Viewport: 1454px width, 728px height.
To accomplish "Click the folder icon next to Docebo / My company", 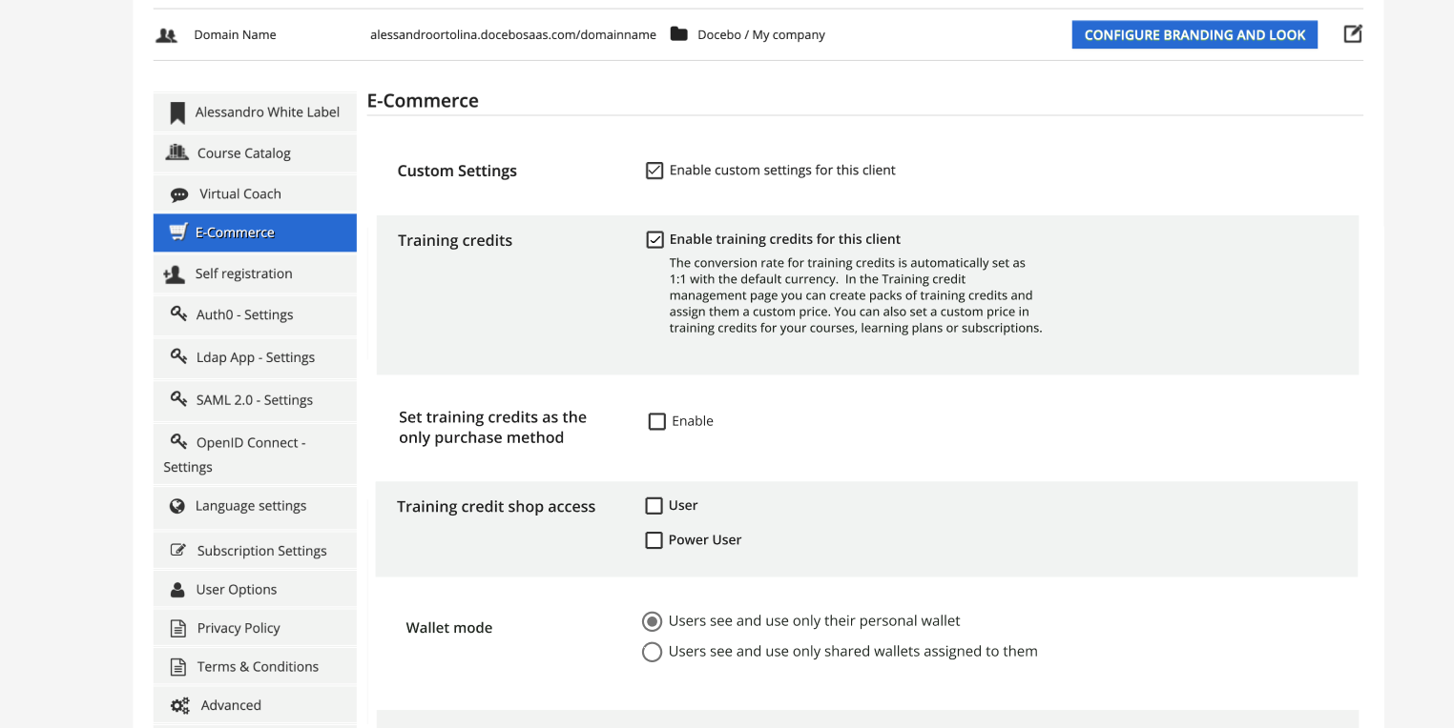I will (678, 34).
